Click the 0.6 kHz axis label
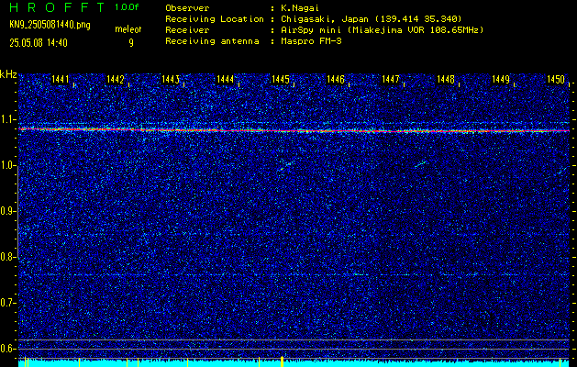 click(x=6, y=349)
